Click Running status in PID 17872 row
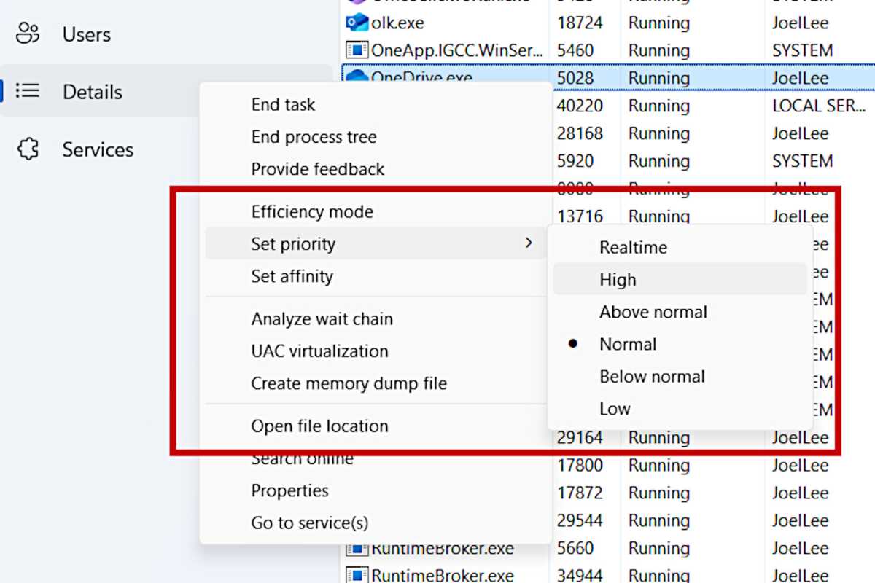The image size is (875, 583). [658, 493]
